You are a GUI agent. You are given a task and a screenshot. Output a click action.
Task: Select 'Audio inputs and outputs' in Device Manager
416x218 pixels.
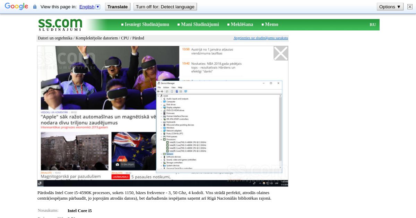point(177,99)
